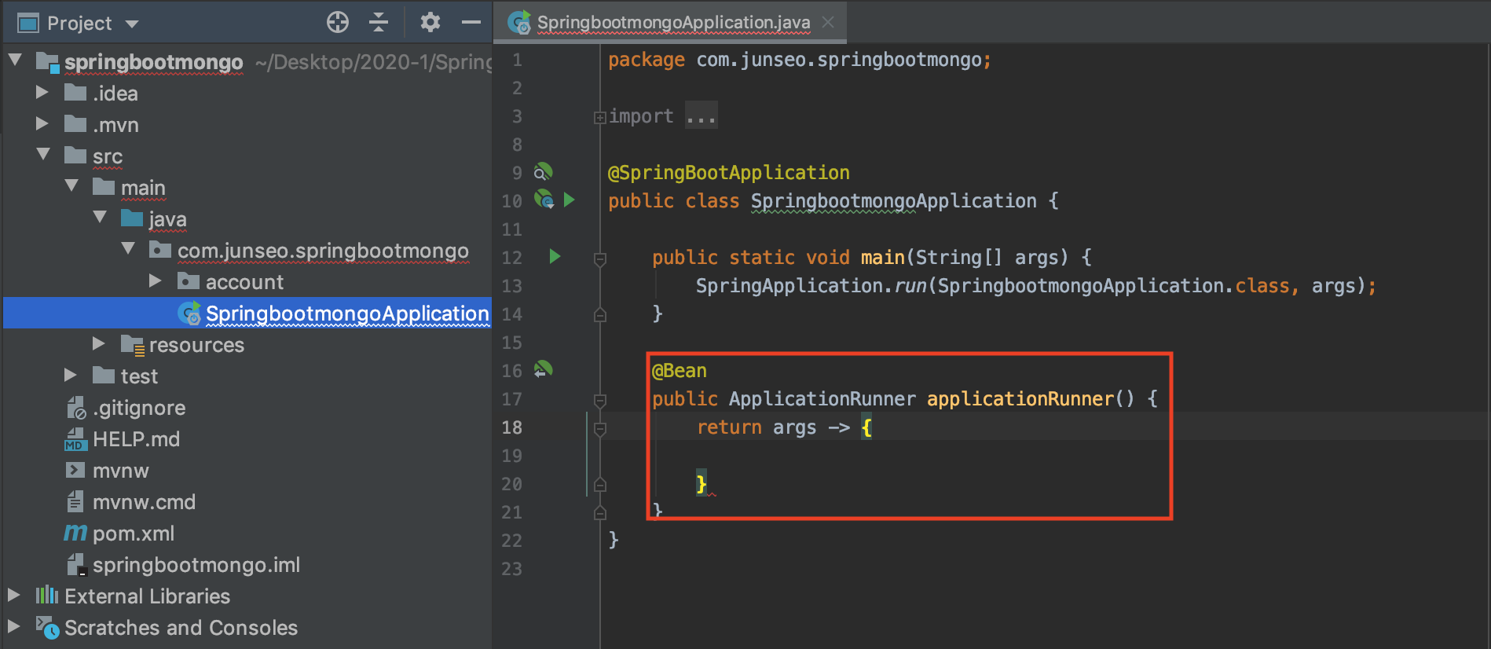
Task: Click the .gitignore file icon
Action: click(75, 408)
